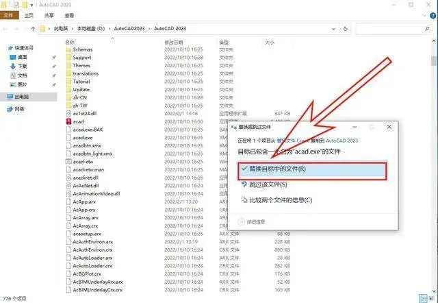Select the acadbtn_light.xmx file
Image resolution: width=438 pixels, height=303 pixels.
(93, 154)
